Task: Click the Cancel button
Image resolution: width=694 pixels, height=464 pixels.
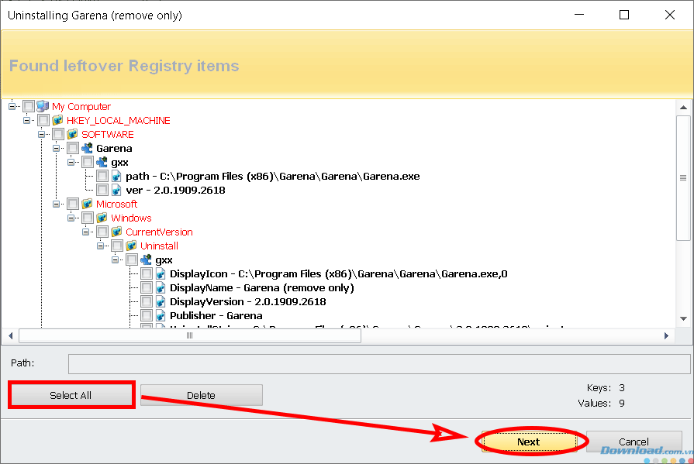Action: click(x=634, y=442)
